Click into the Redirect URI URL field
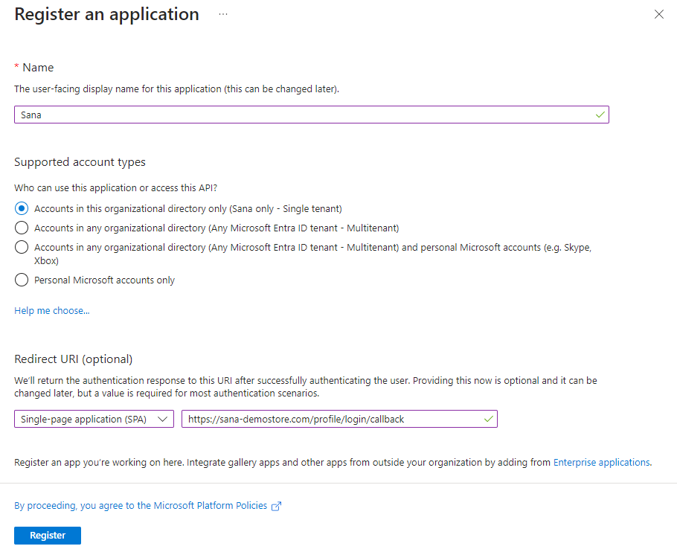 pos(331,420)
